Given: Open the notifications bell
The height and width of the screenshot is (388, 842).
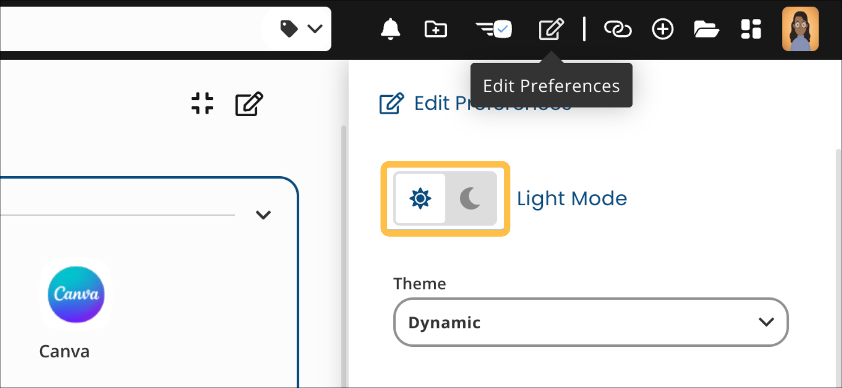Looking at the screenshot, I should [x=390, y=29].
